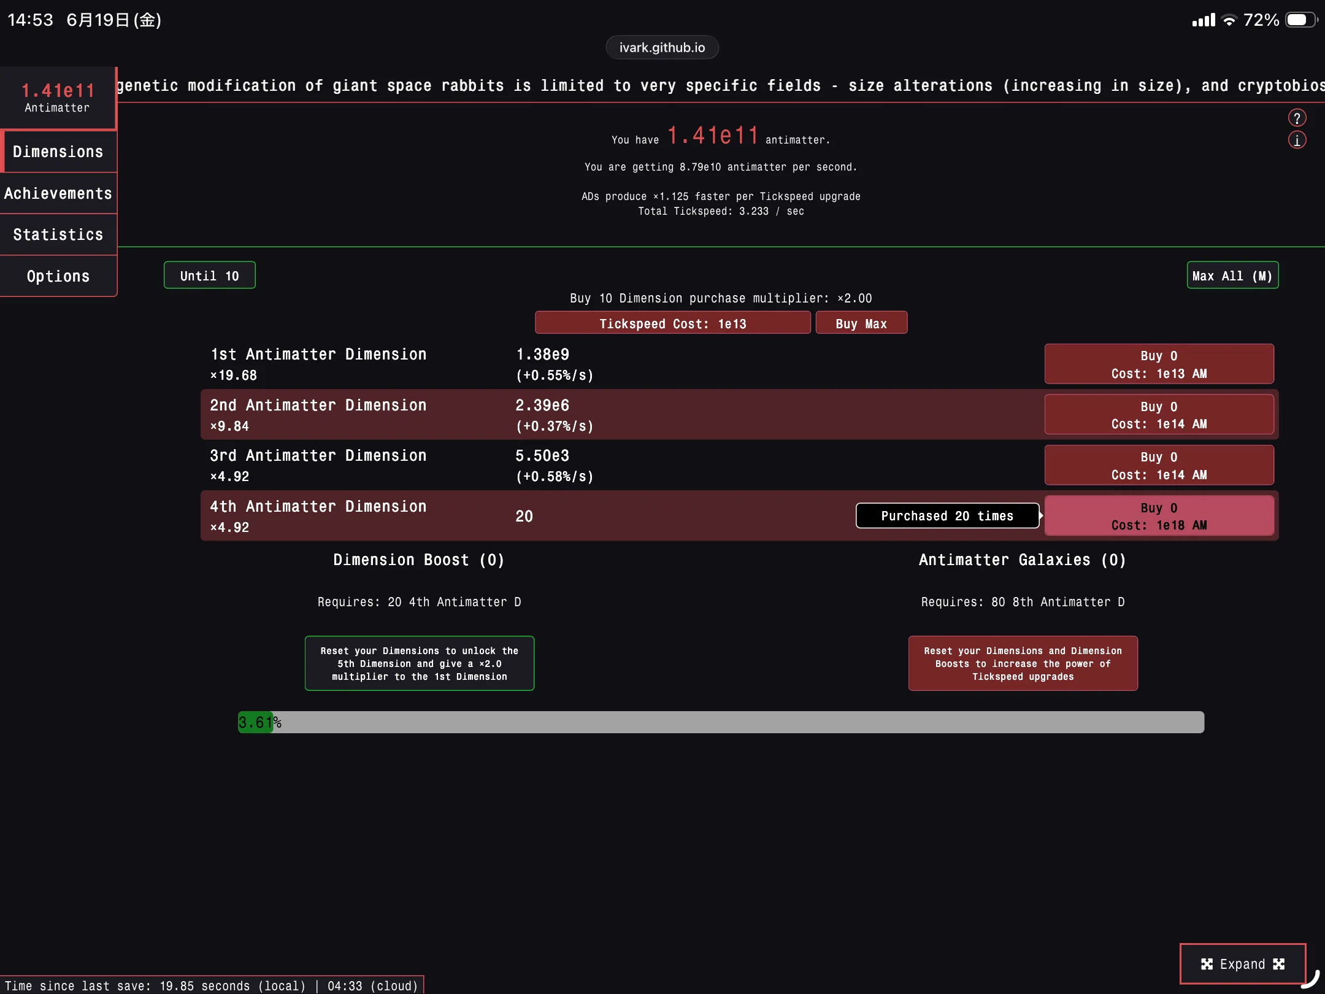Open the Achievements tab
This screenshot has width=1325, height=994.
tap(58, 193)
